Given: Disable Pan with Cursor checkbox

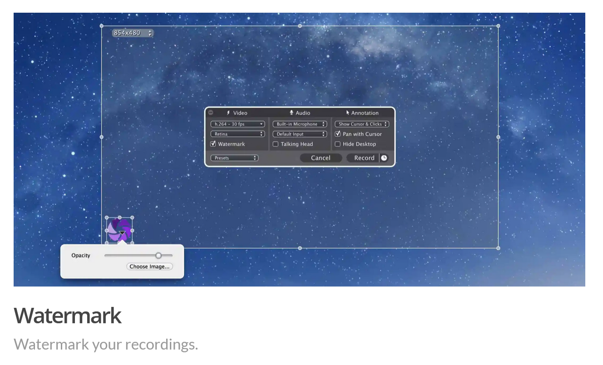Looking at the screenshot, I should coord(337,134).
